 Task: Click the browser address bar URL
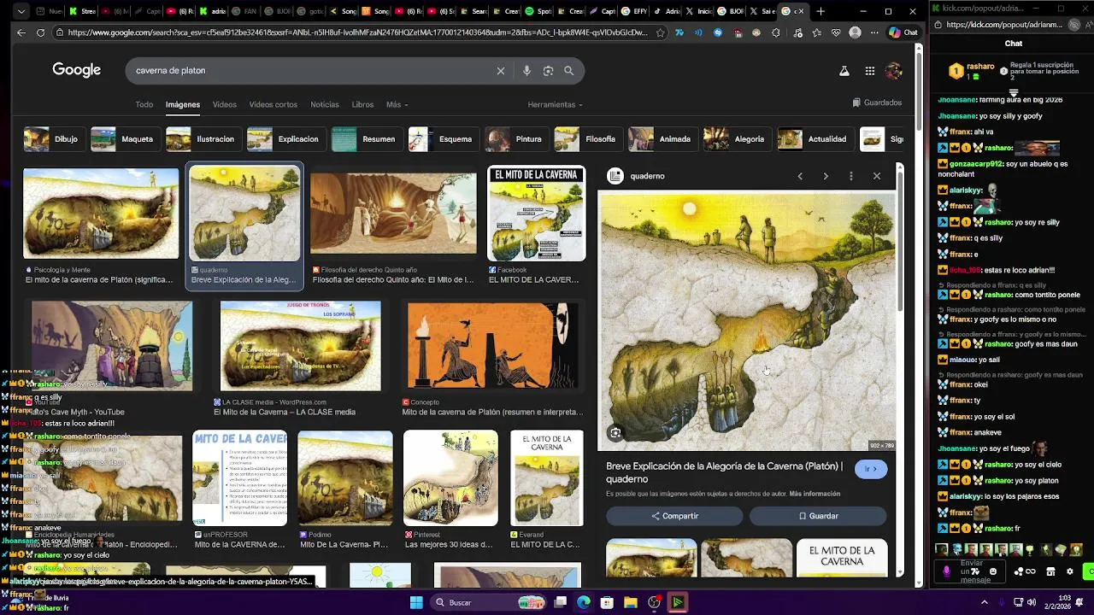(357, 32)
